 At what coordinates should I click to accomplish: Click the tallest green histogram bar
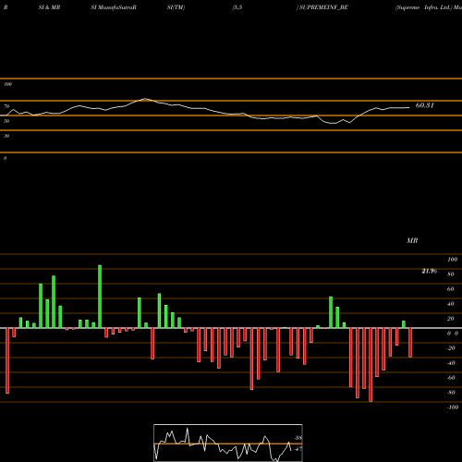click(x=100, y=297)
